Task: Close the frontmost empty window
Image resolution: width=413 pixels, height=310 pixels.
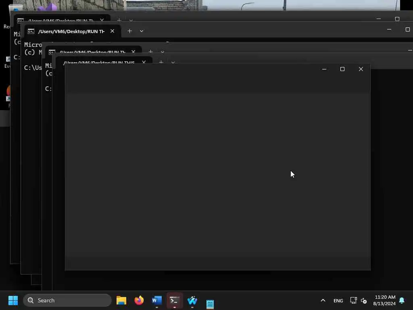Action: coord(361,69)
